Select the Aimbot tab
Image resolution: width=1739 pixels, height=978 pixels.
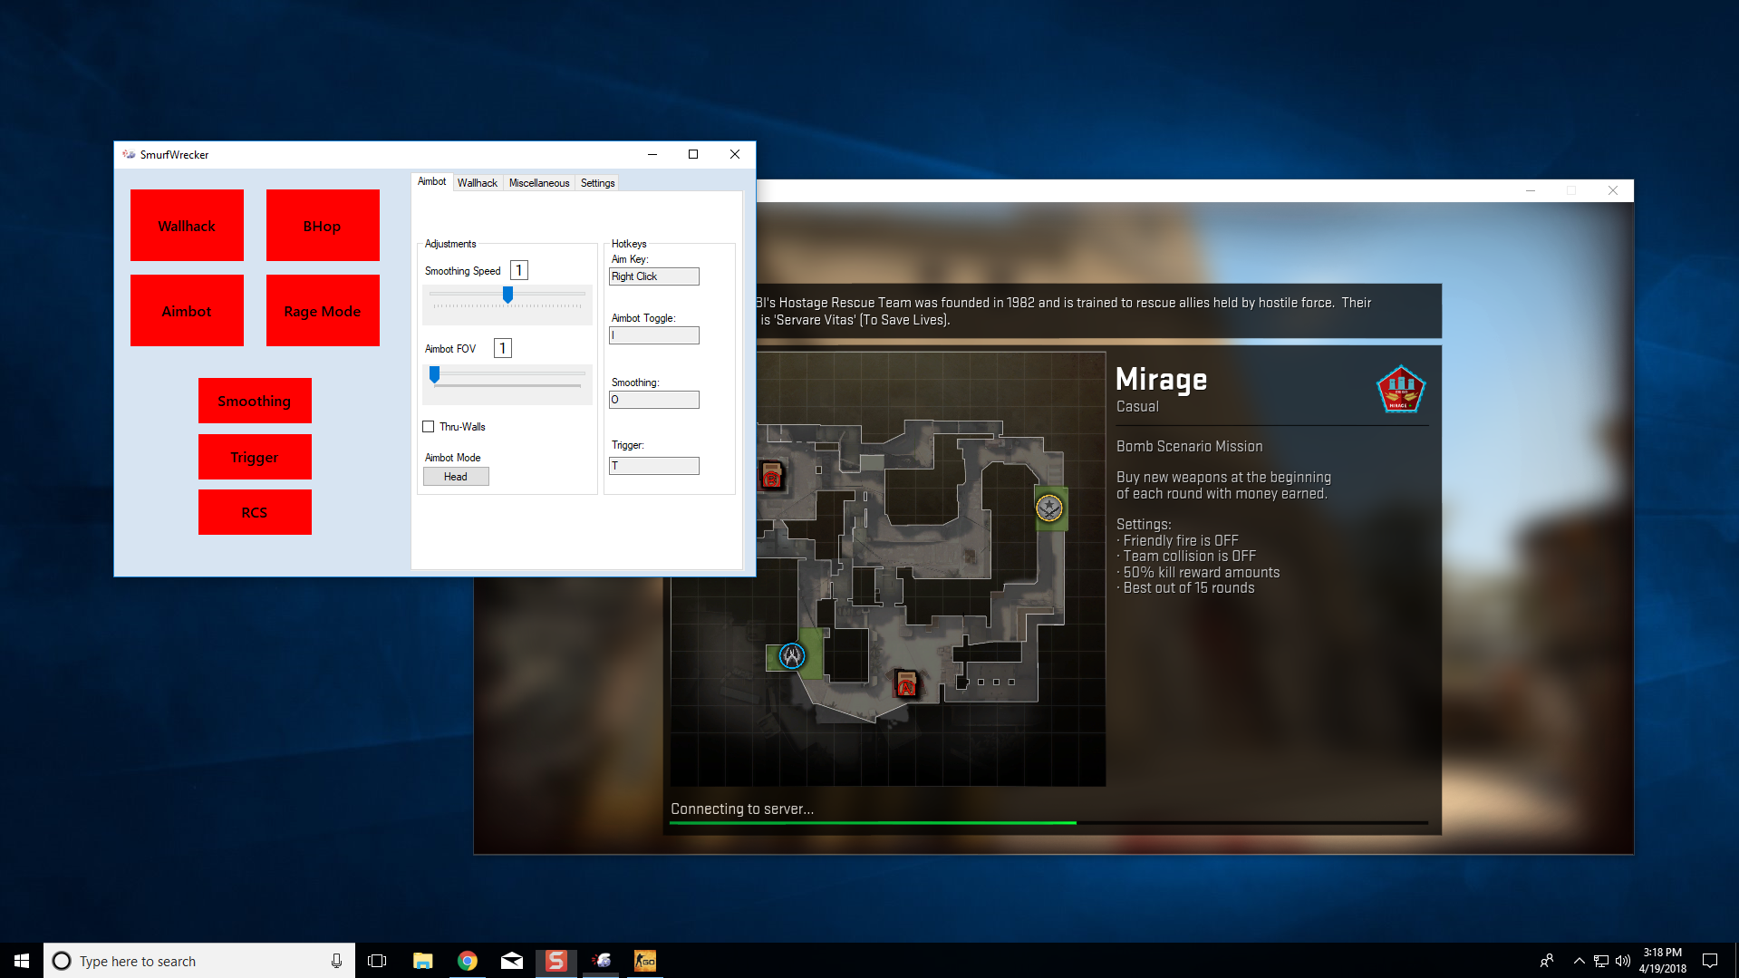[x=432, y=181]
